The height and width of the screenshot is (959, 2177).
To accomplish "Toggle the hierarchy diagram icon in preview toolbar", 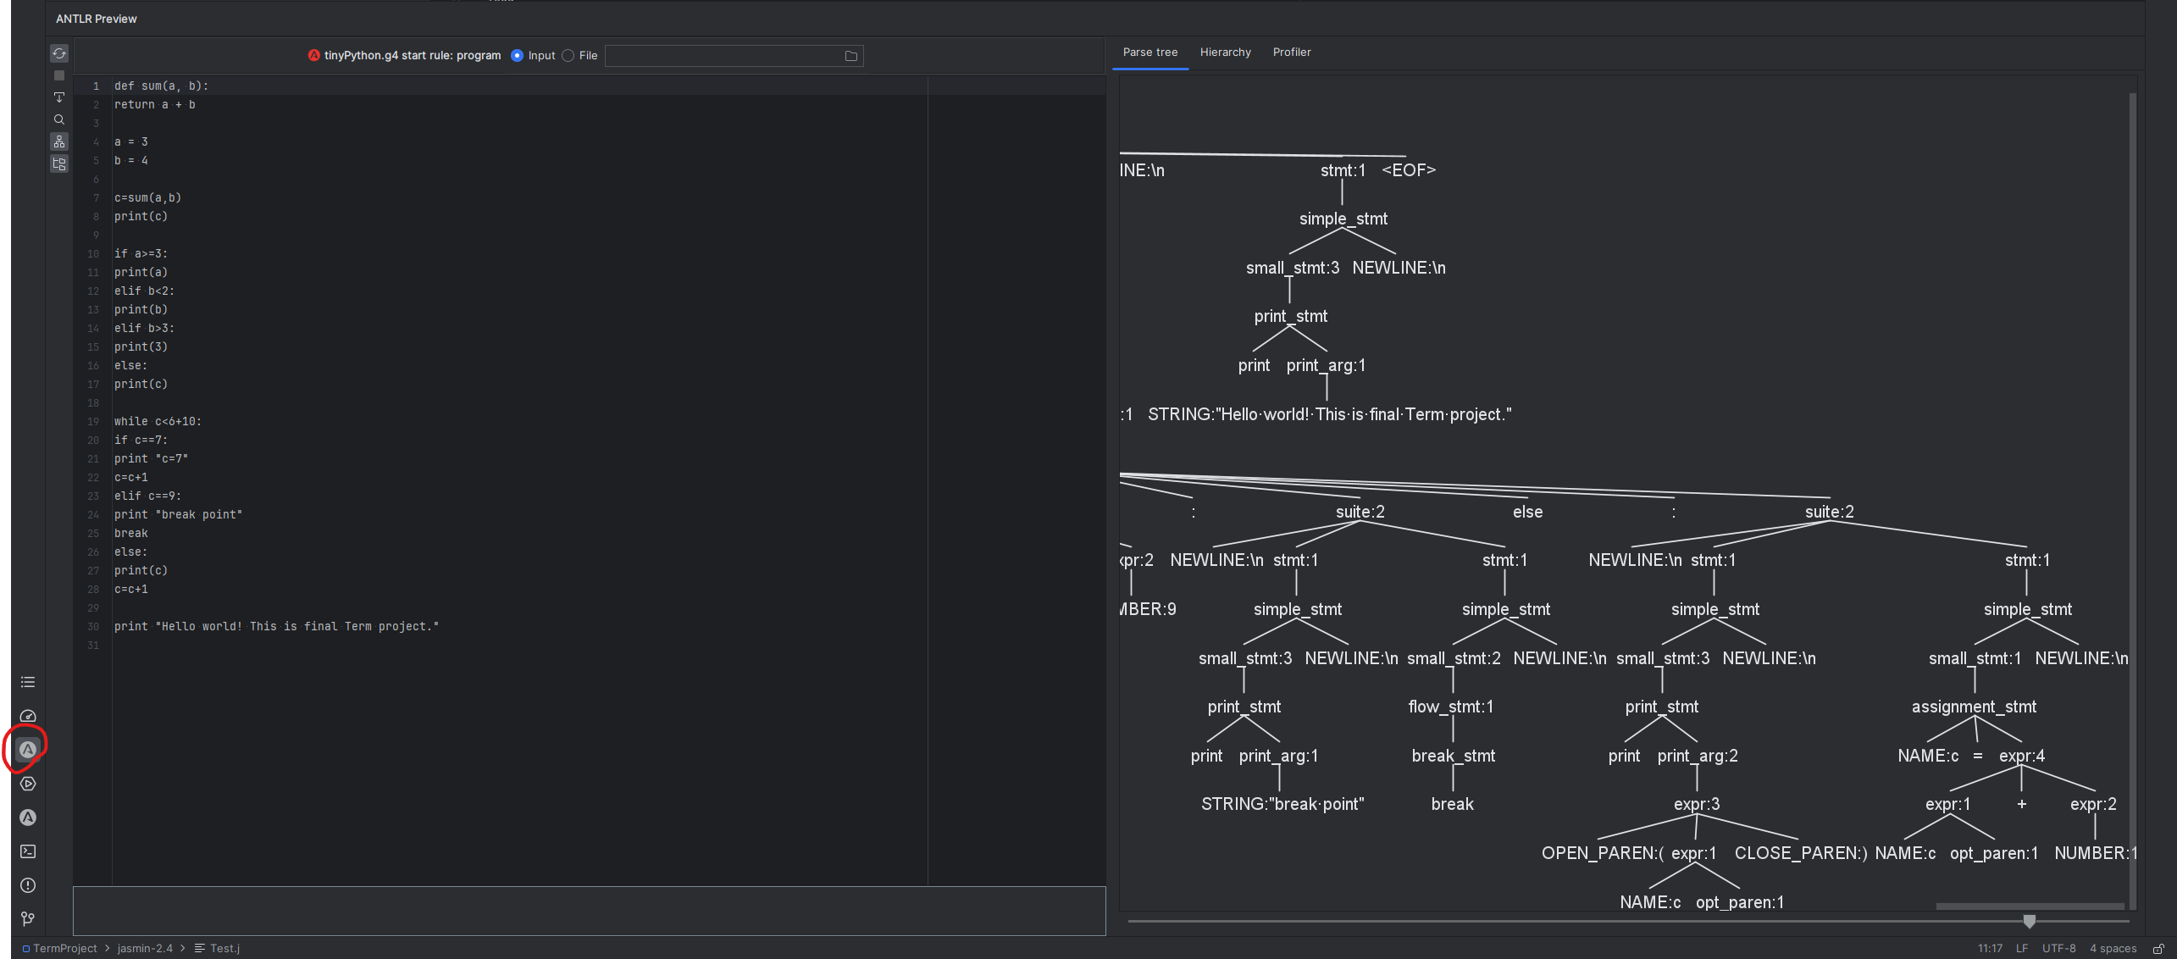I will [x=59, y=141].
